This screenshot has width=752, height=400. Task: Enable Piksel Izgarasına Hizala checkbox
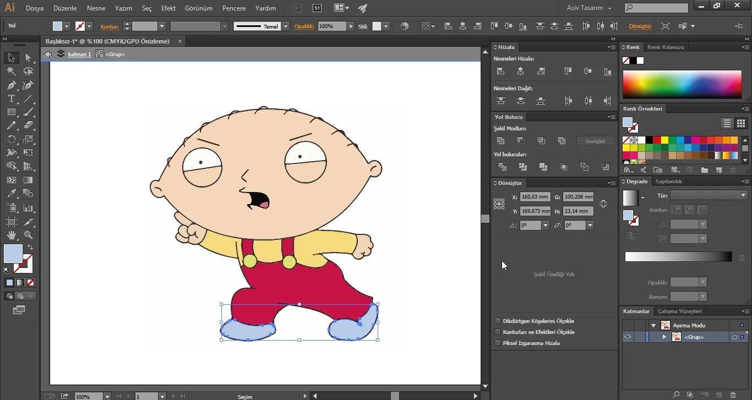[x=498, y=343]
